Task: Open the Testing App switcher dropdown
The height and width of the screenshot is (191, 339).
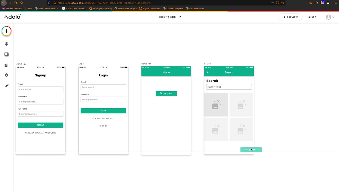Action: coord(170,17)
